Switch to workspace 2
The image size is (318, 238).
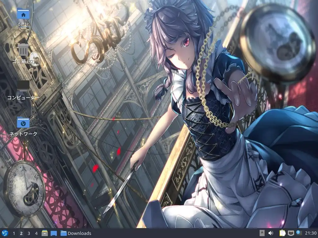coord(21,233)
